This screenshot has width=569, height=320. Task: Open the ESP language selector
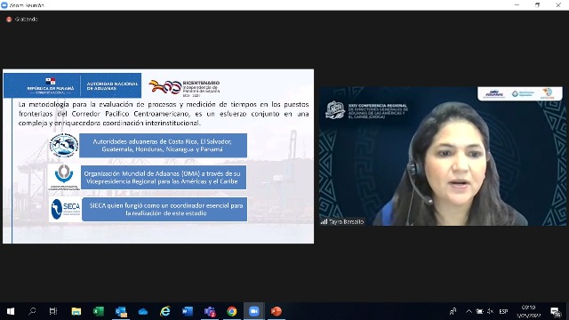pos(503,311)
